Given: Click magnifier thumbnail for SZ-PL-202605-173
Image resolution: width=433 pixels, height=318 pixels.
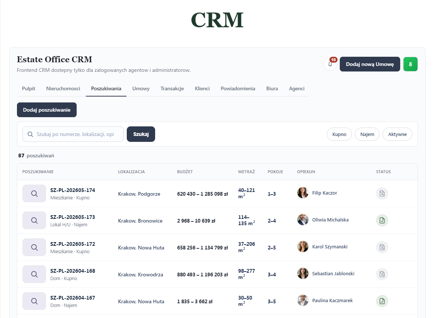Looking at the screenshot, I should 34,220.
